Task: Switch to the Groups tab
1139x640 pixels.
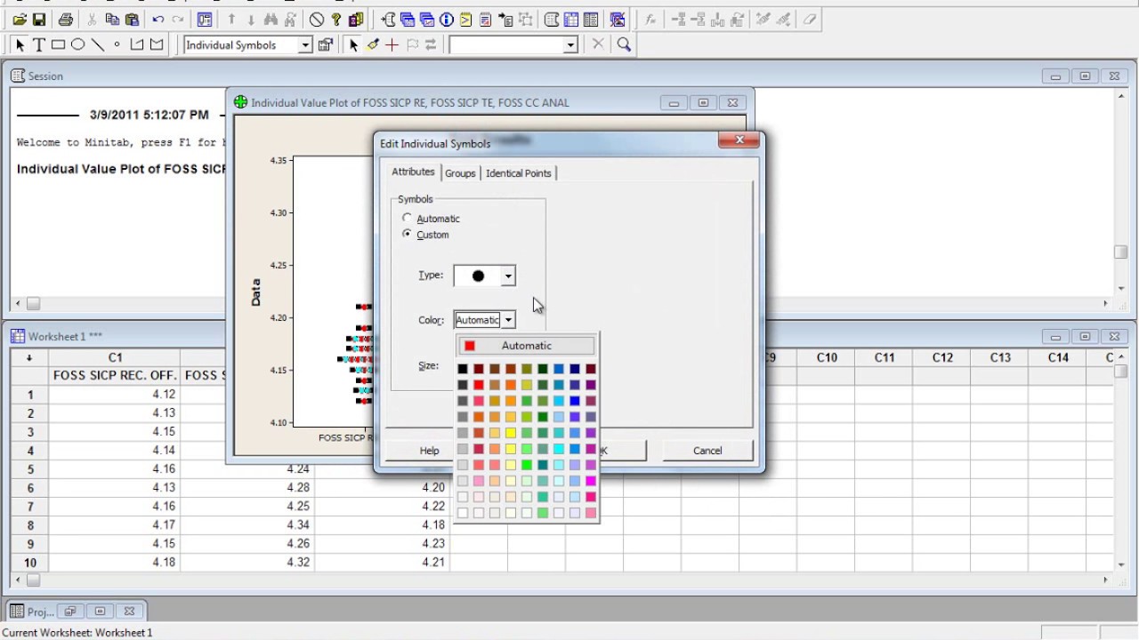Action: tap(460, 173)
